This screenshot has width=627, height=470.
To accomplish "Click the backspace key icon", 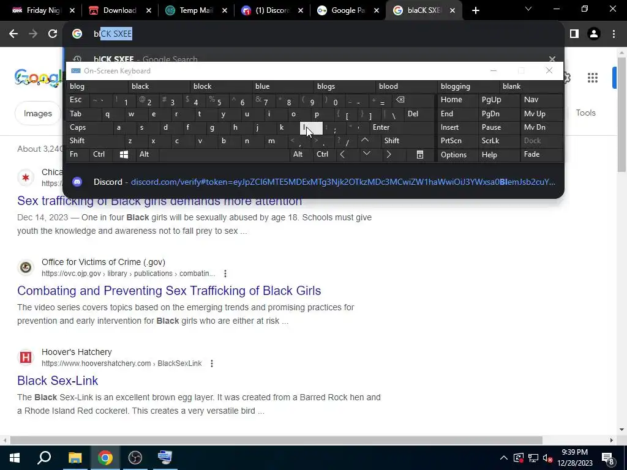I will click(x=400, y=100).
